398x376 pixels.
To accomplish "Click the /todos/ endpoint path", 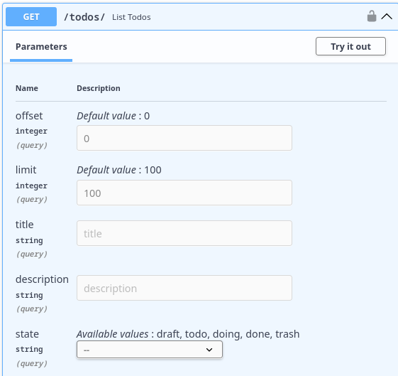I will point(84,17).
